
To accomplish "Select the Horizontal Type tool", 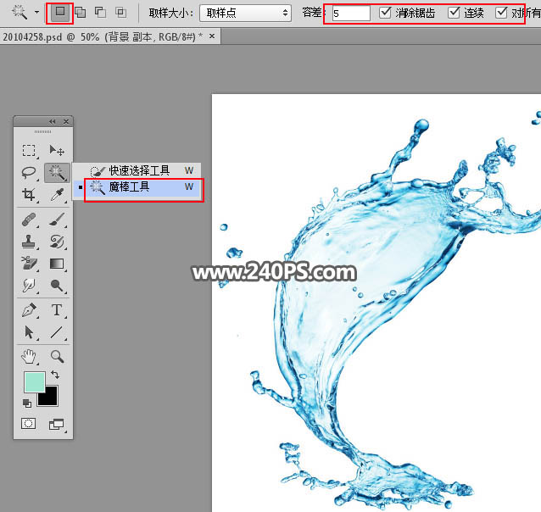I will pos(57,310).
